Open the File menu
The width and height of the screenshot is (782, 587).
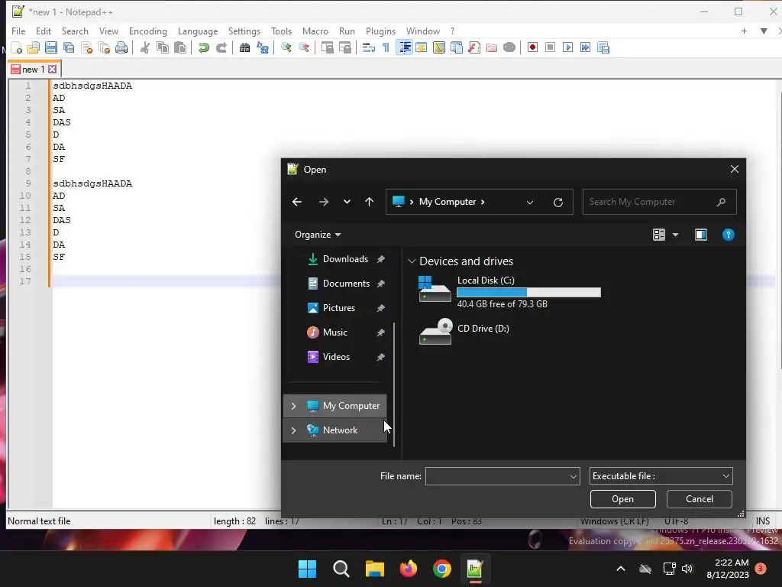pos(18,31)
